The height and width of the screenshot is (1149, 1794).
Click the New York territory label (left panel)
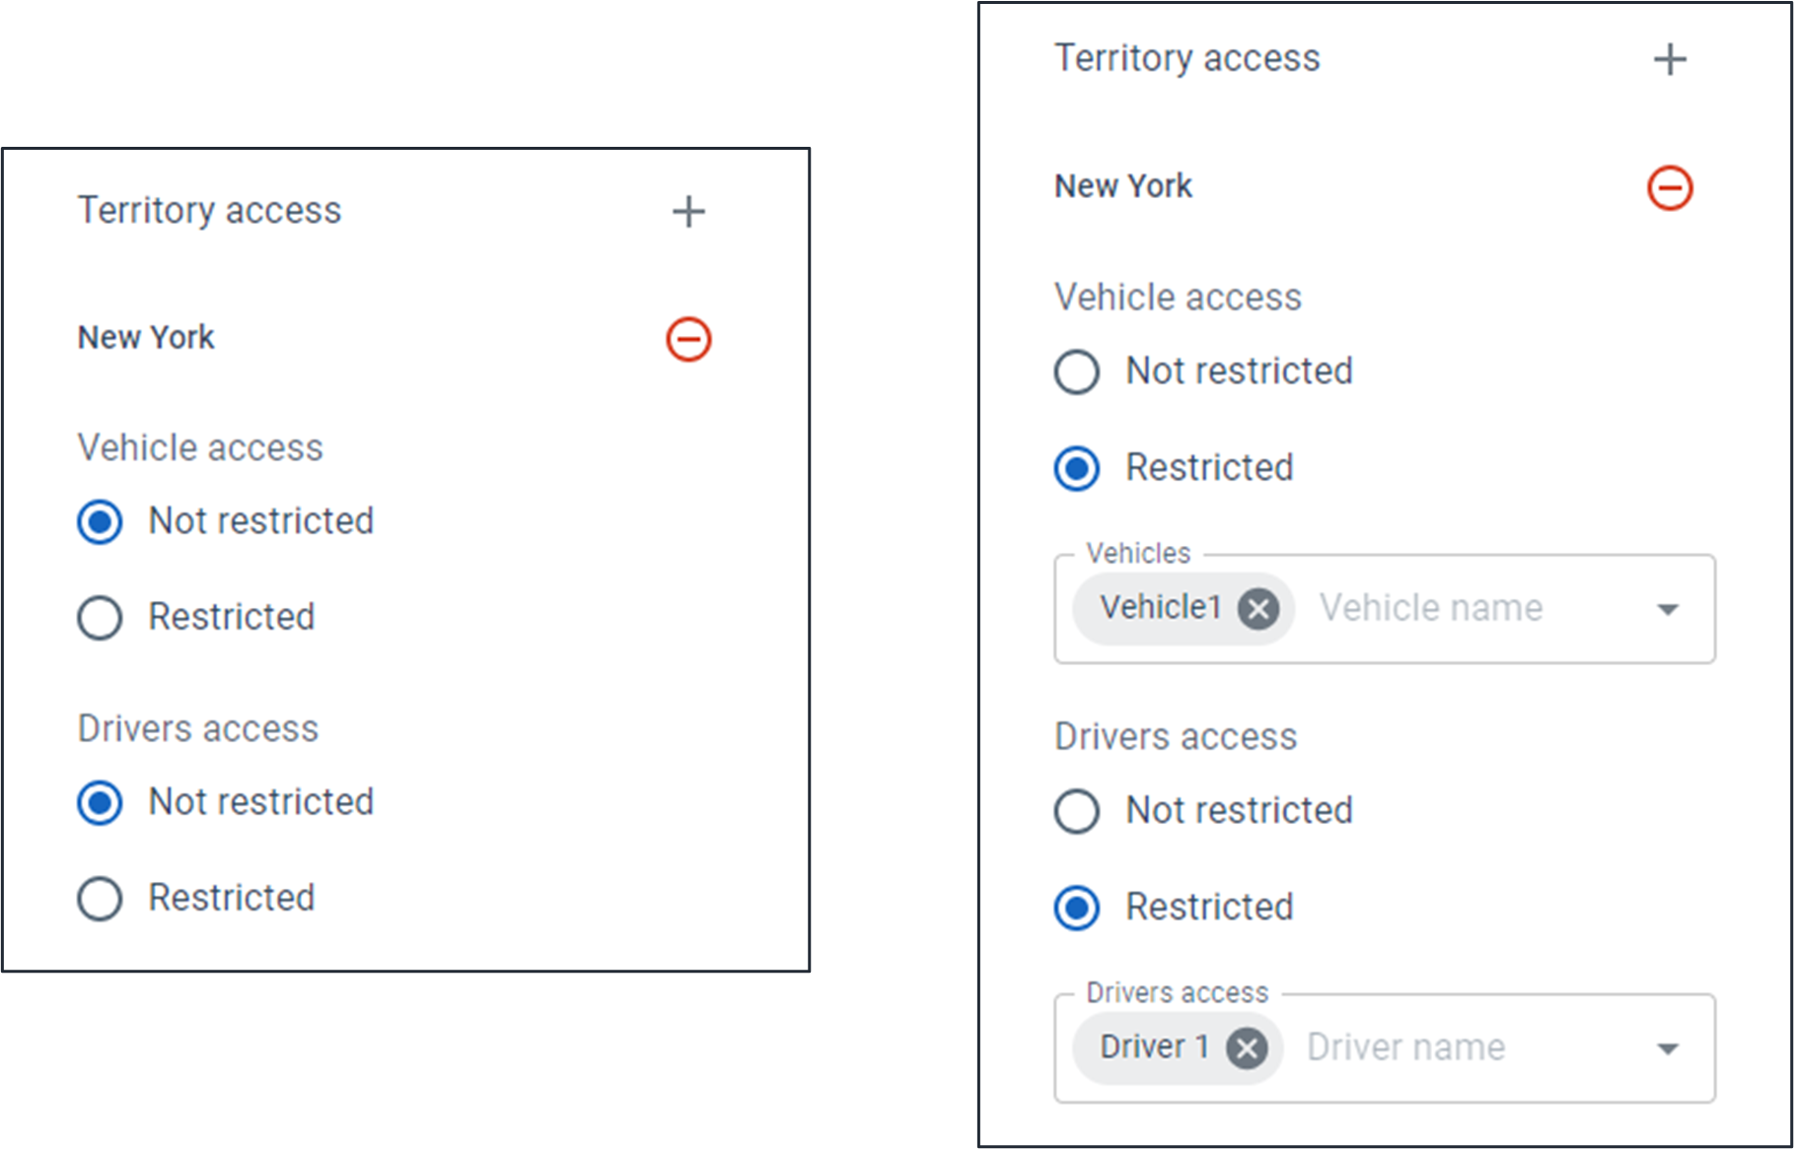point(146,337)
